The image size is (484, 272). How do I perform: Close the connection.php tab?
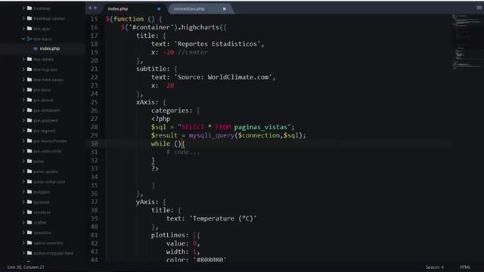coord(225,9)
